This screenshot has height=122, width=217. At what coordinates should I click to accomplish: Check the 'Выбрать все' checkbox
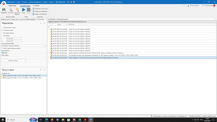pos(2,74)
